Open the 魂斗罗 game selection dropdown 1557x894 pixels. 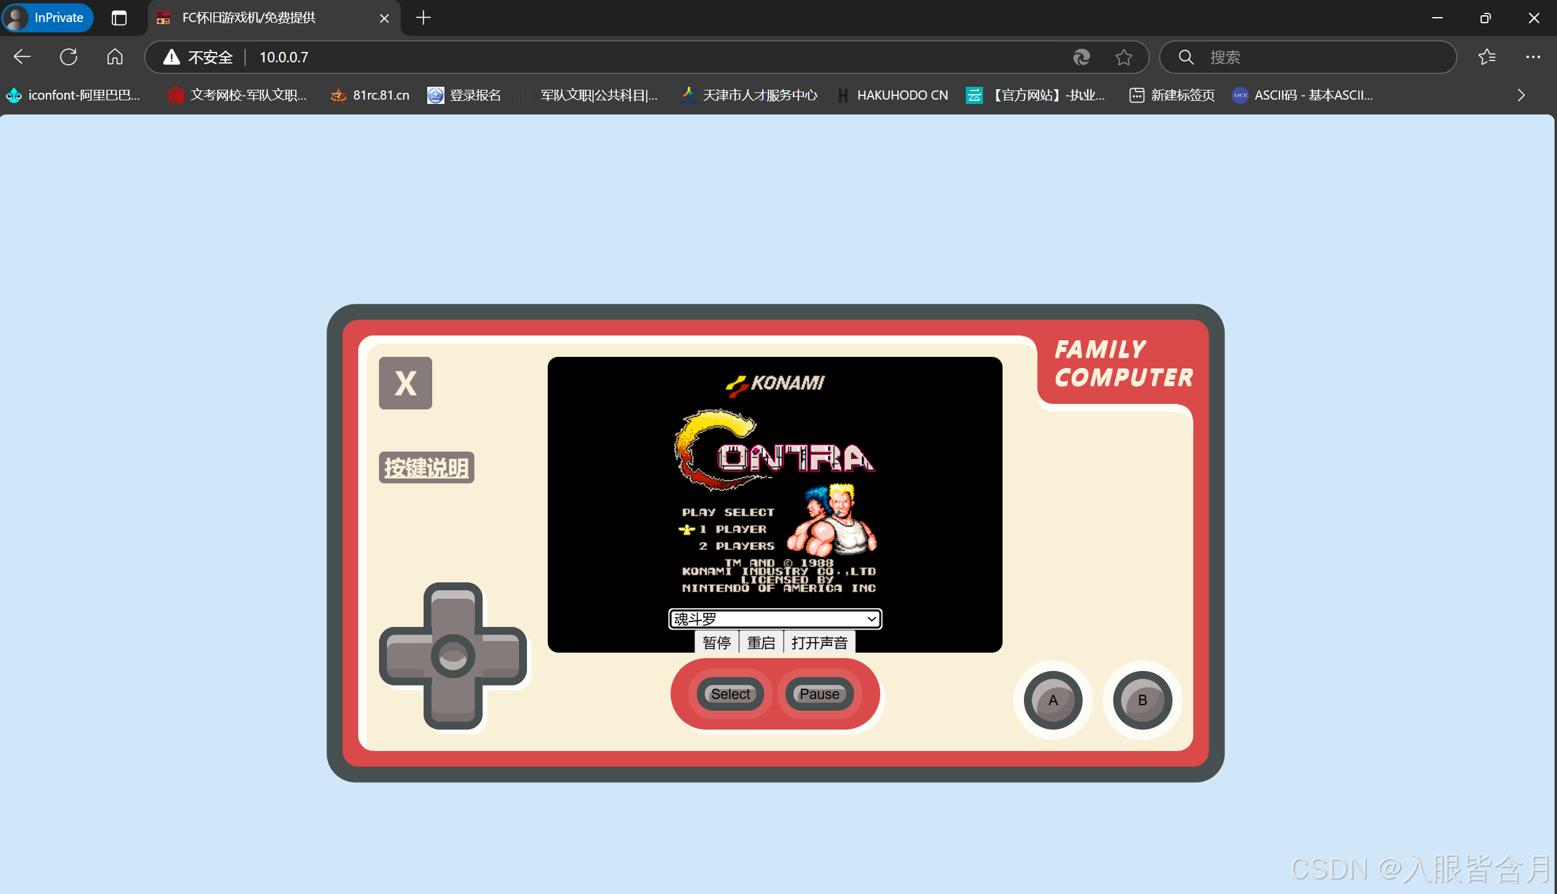(x=775, y=619)
